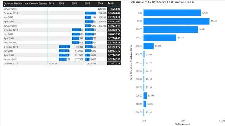This screenshot has width=225, height=126.
Task: Select the January 2013 row label
Action: [10, 26]
